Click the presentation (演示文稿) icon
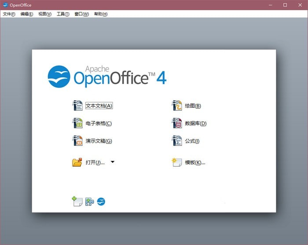The height and width of the screenshot is (245, 308). (x=77, y=141)
